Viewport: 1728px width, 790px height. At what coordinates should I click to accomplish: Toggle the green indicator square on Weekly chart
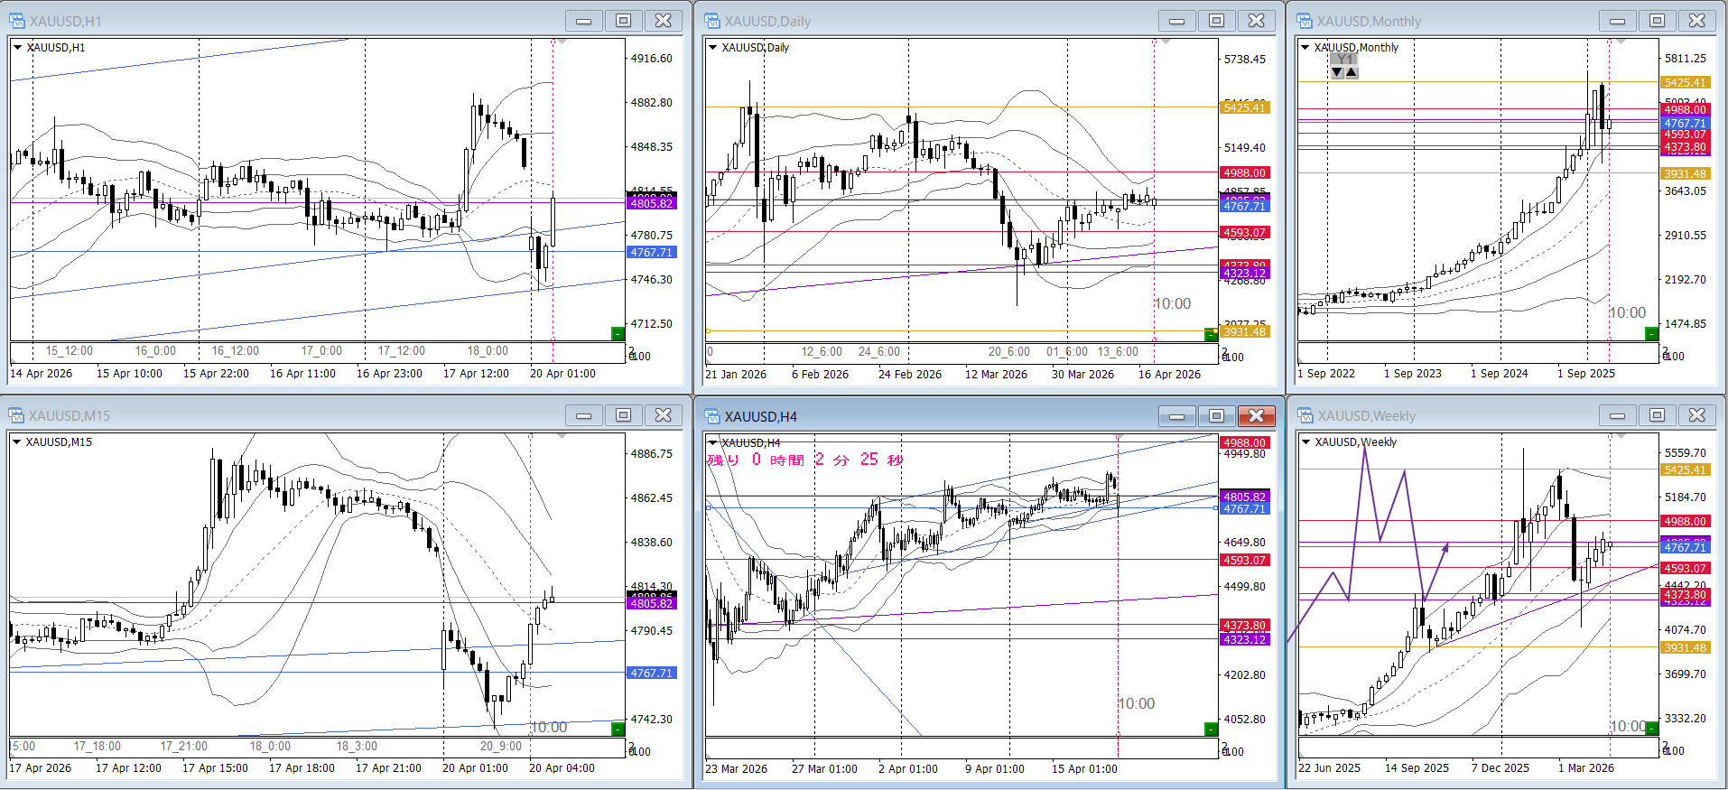1651,728
